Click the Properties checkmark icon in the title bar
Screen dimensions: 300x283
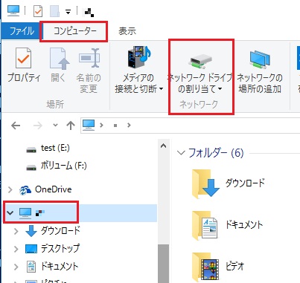[x=38, y=11]
